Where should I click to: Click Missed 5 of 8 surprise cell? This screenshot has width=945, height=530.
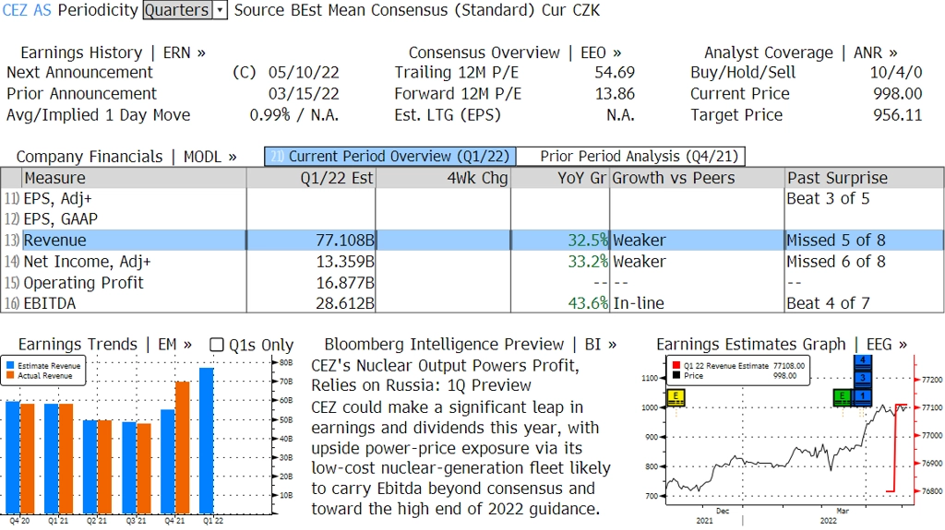pos(836,241)
